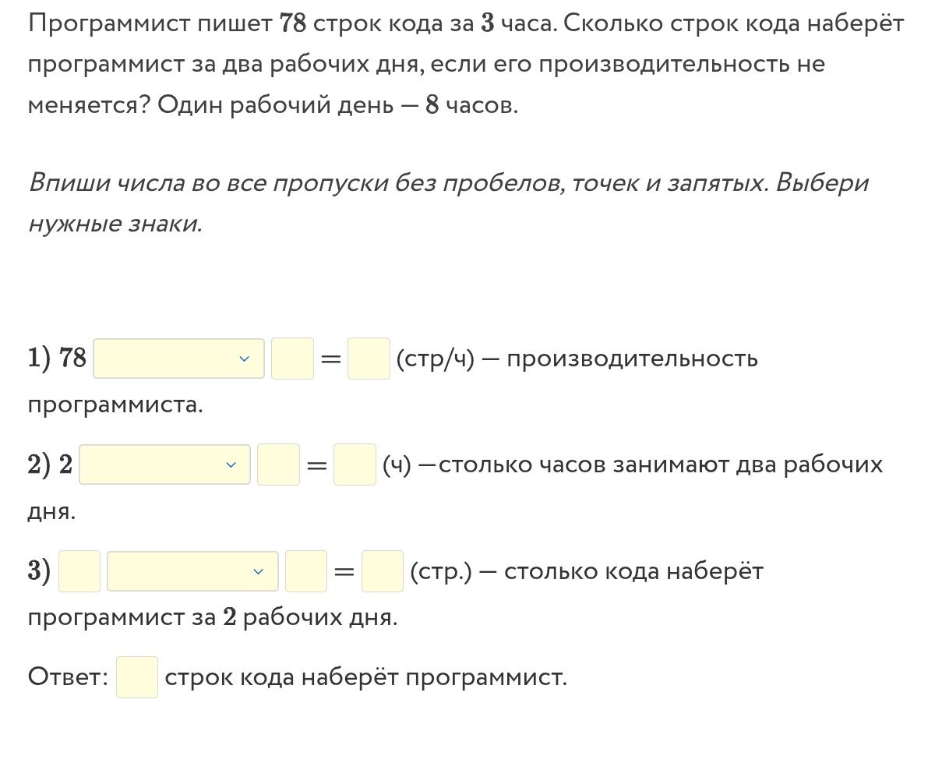Viewport: 935px width, 763px height.
Task: Click the text строк кода наберёт программист
Action: (366, 678)
